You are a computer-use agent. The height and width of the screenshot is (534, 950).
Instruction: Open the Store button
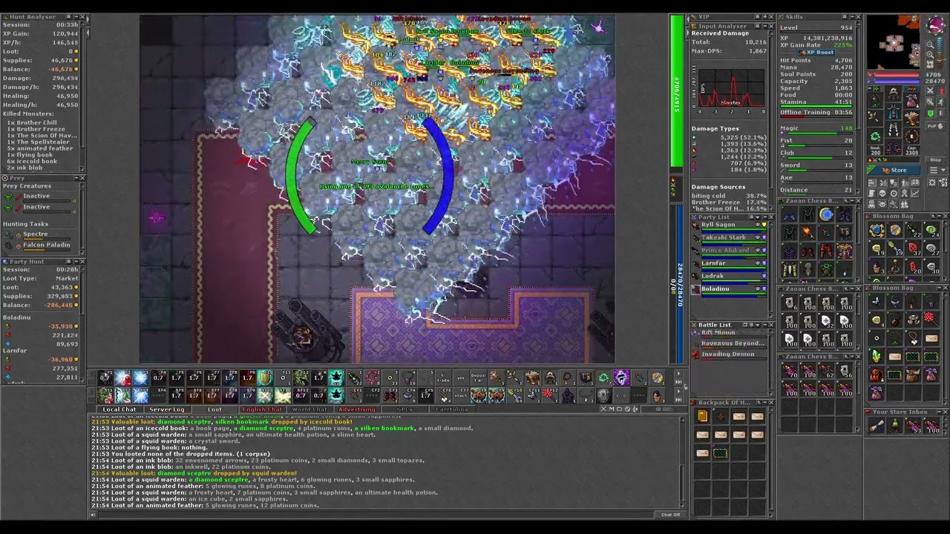(894, 170)
